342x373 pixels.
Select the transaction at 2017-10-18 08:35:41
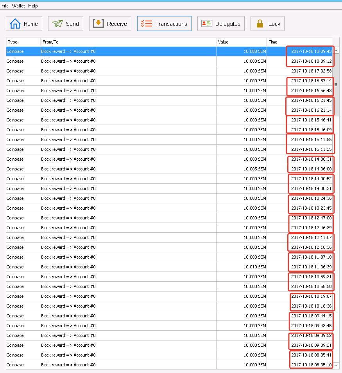point(169,355)
